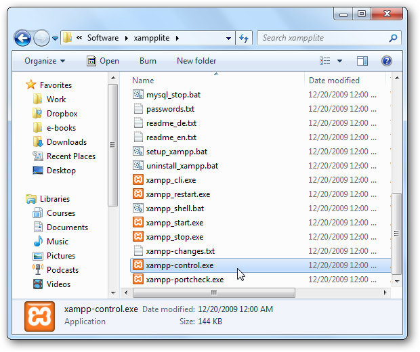Click Burn in the toolbar
The height and width of the screenshot is (352, 420).
pyautogui.click(x=148, y=61)
